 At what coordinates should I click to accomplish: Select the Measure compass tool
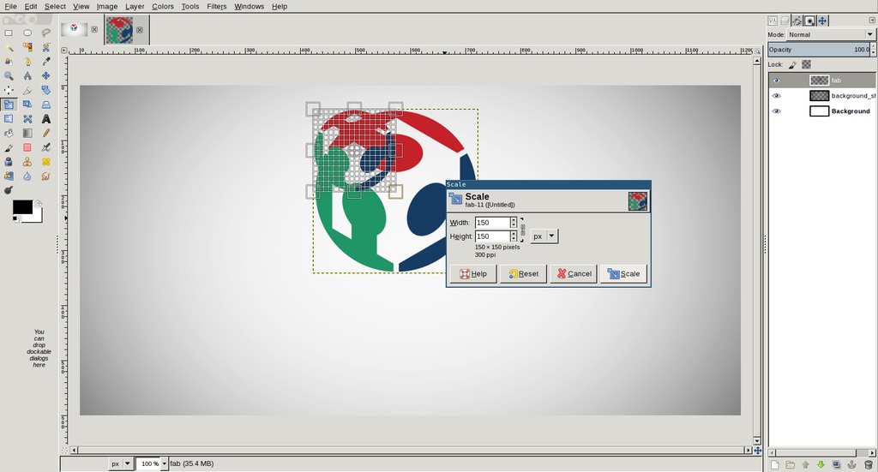pyautogui.click(x=27, y=75)
